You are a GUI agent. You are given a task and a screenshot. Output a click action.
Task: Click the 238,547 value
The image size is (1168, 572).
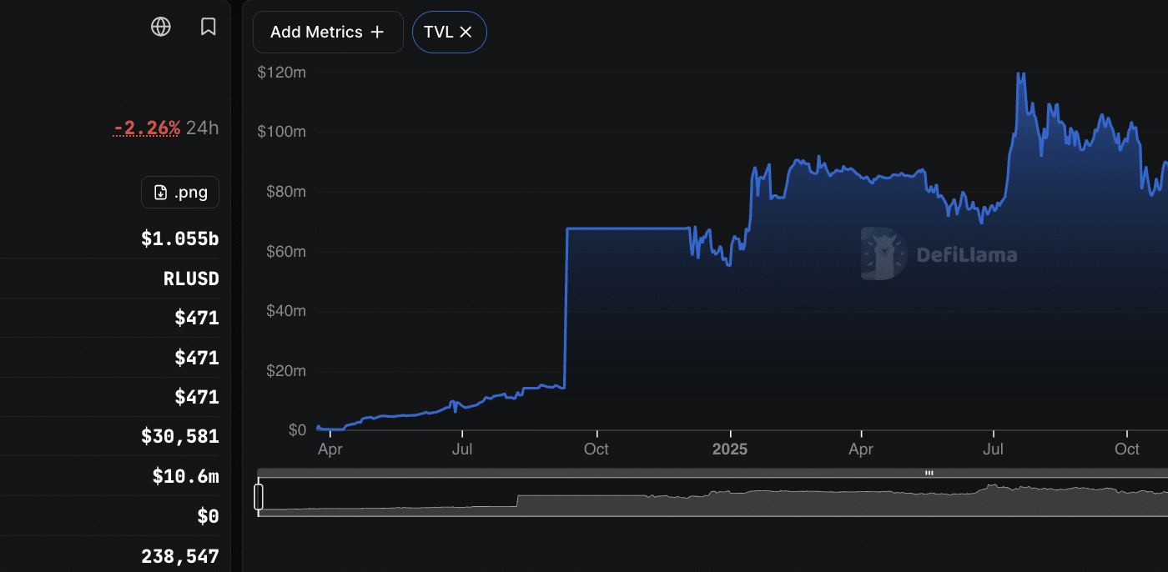[x=180, y=556]
